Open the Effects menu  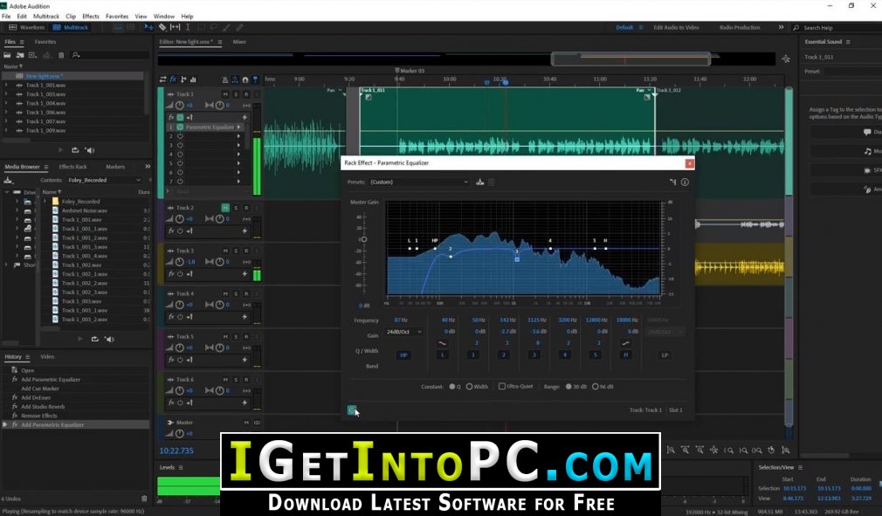[91, 17]
